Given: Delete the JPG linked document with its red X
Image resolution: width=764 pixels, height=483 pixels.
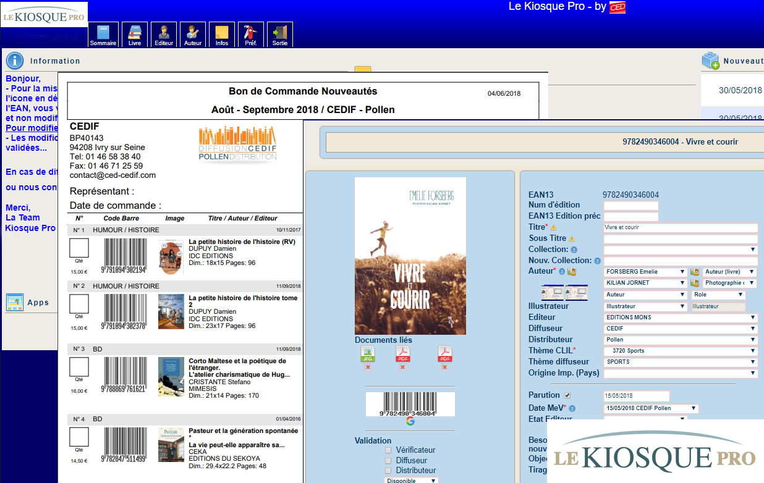Looking at the screenshot, I should (x=368, y=367).
